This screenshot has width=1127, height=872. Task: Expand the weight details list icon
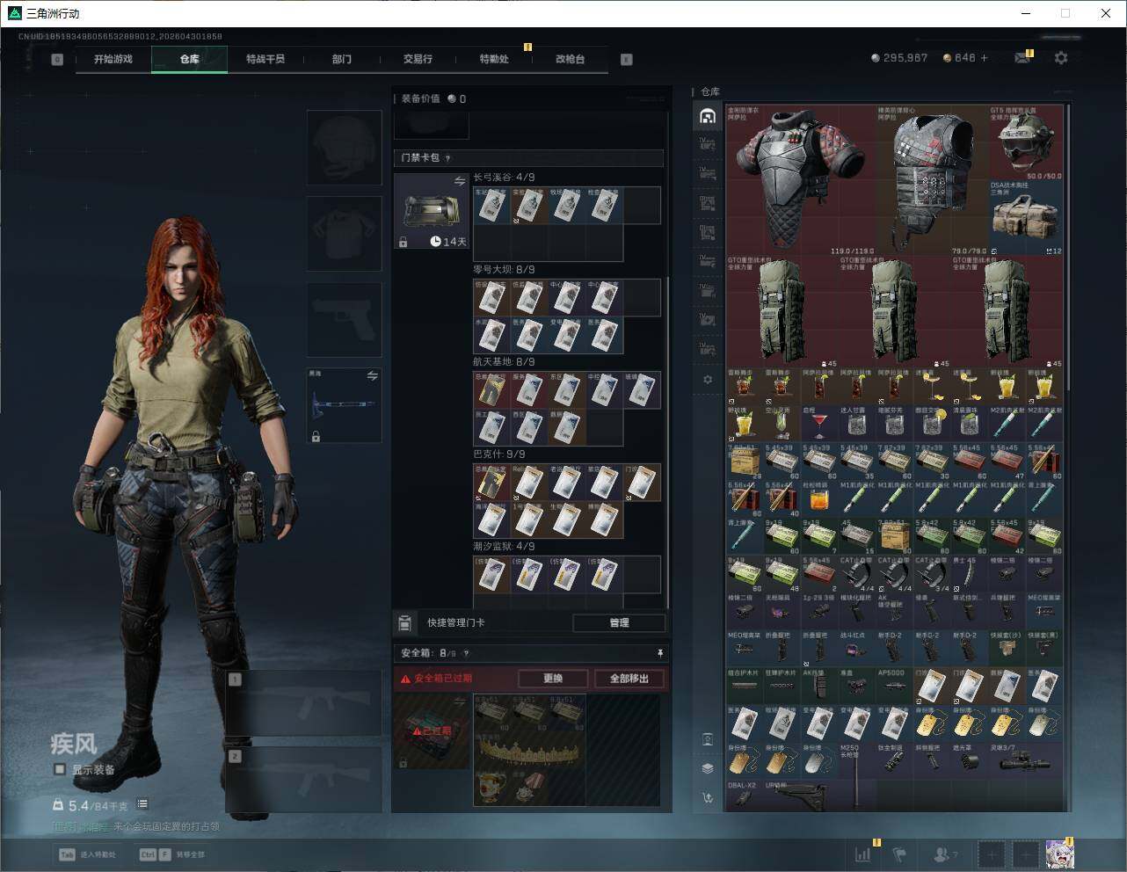(x=142, y=804)
